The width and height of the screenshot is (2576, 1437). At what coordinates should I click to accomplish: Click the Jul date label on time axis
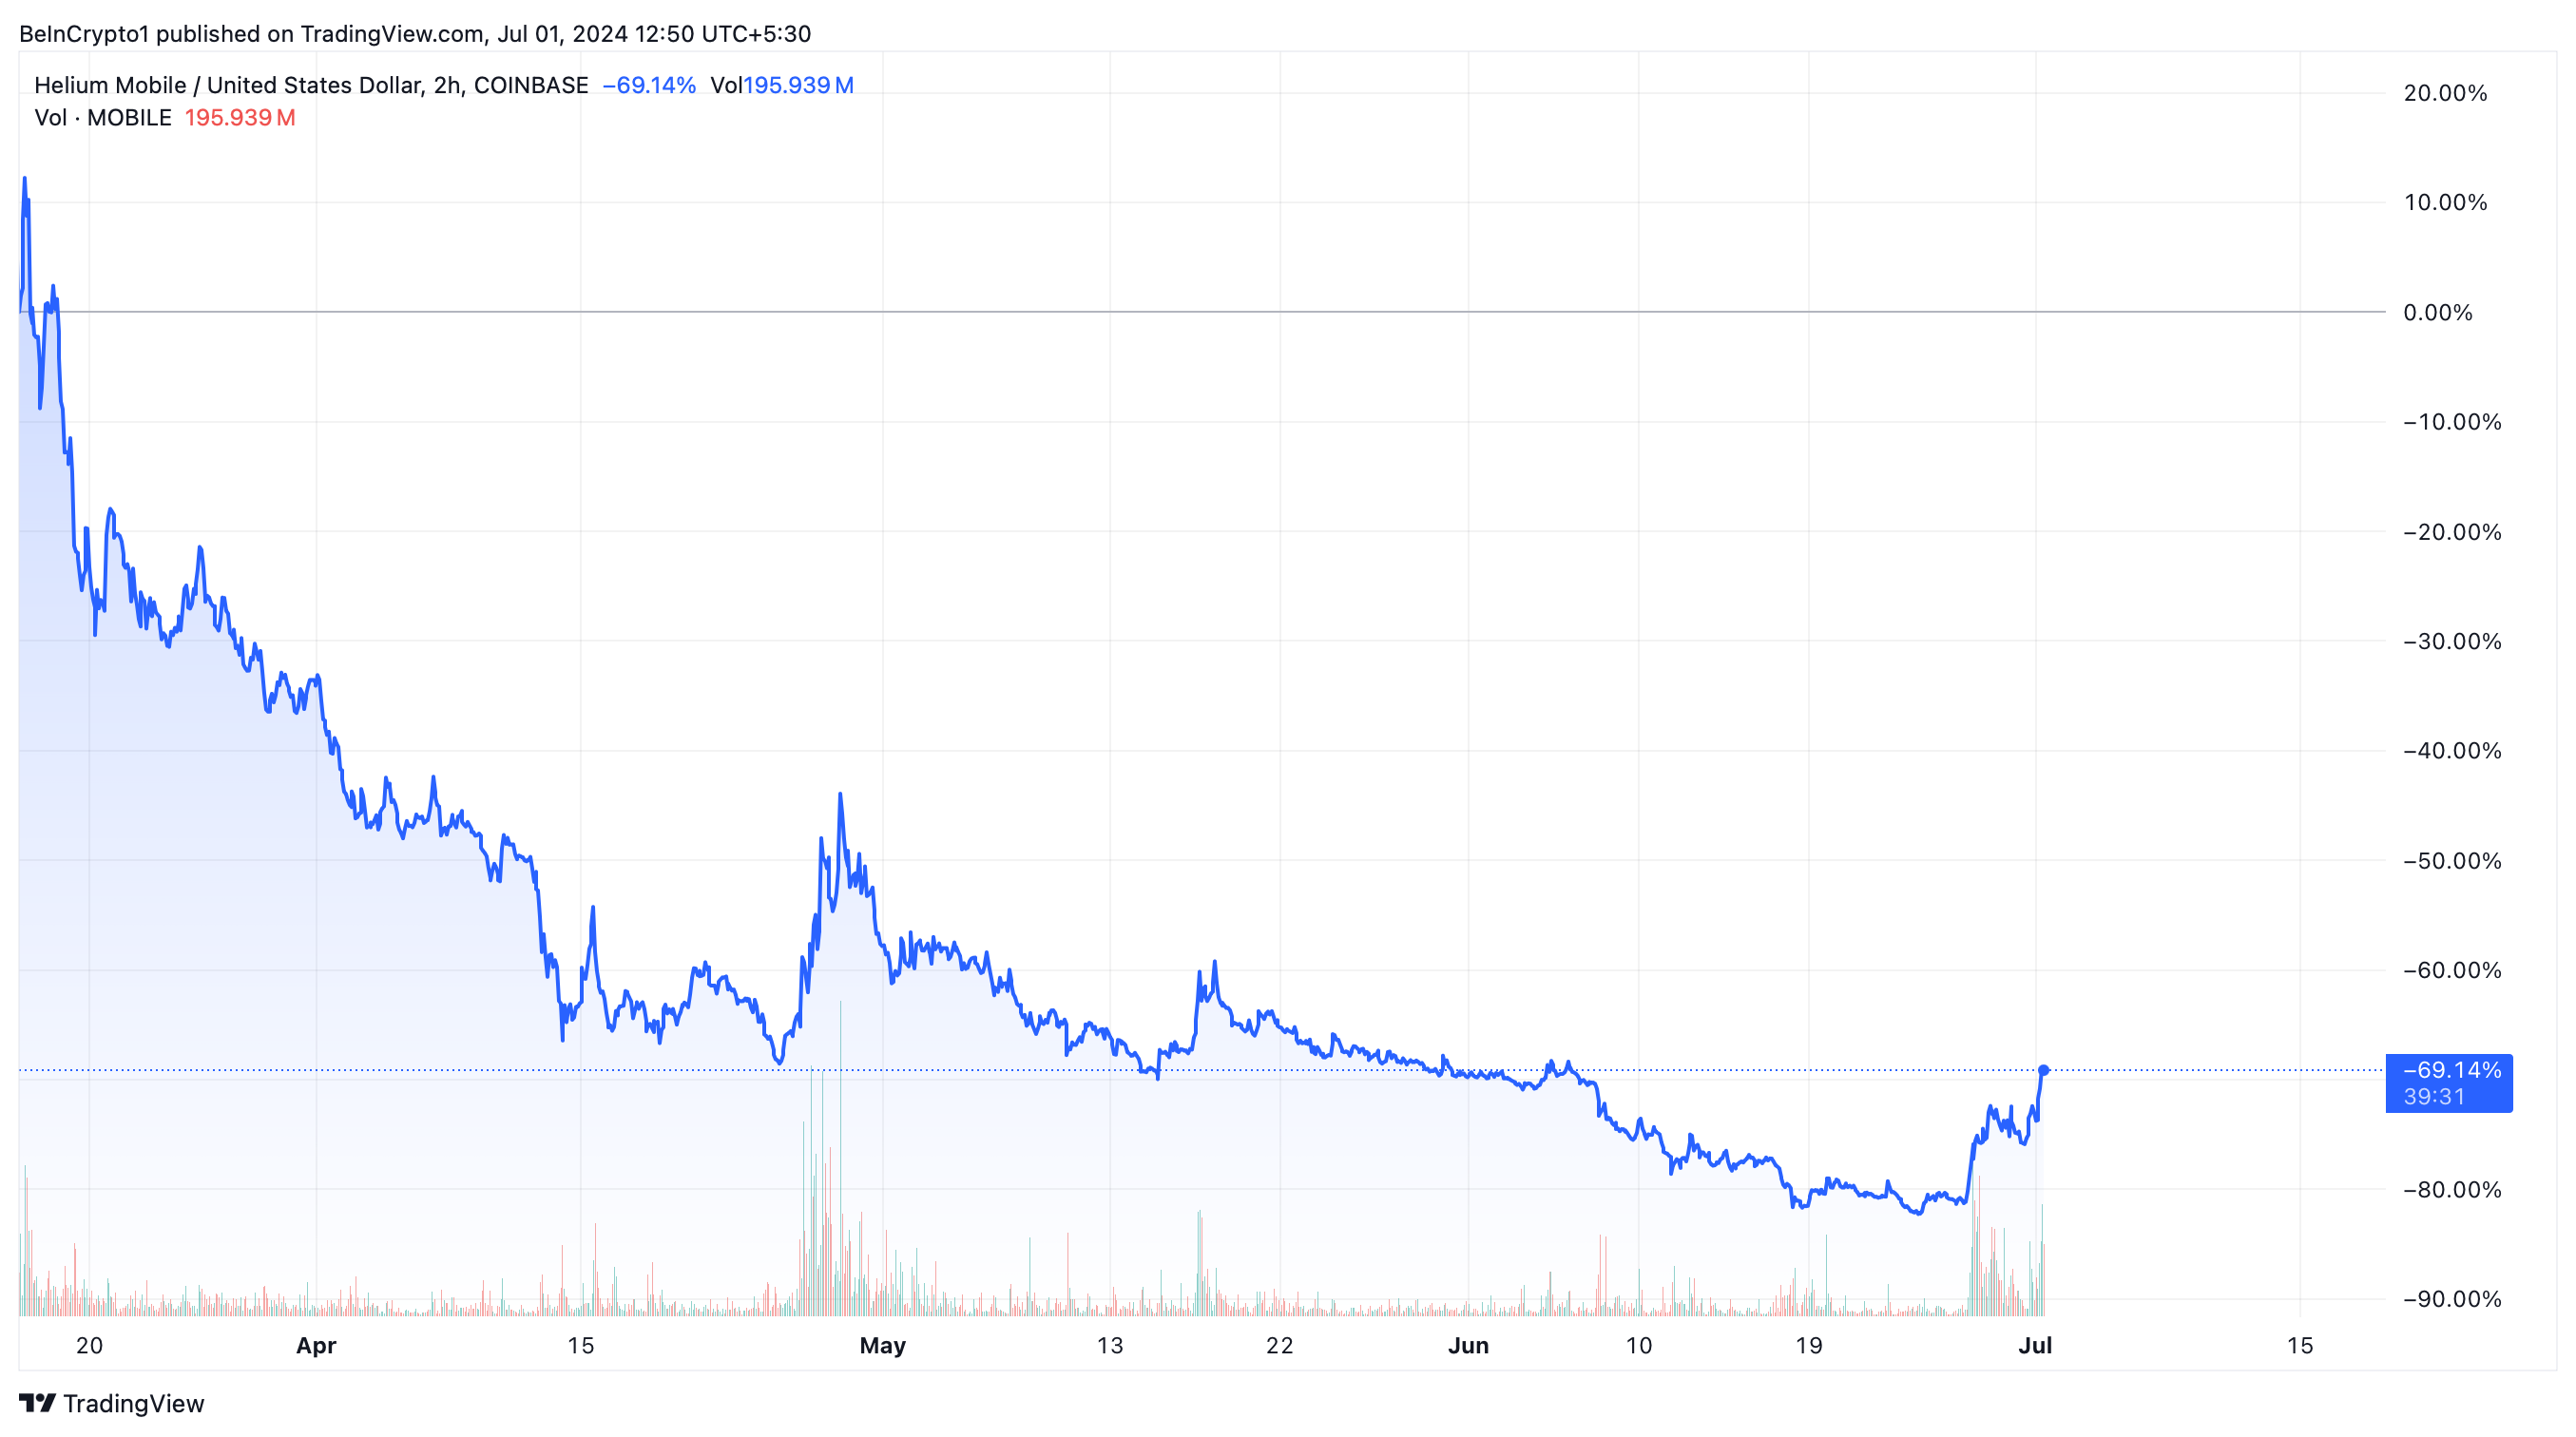(x=2035, y=1345)
